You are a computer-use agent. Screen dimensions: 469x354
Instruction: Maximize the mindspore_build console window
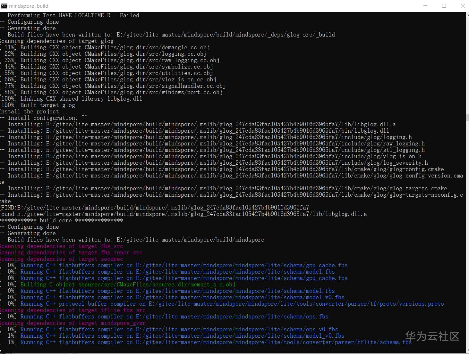444,6
